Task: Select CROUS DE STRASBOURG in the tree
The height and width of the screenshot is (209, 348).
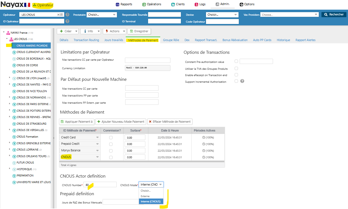Action: click(x=31, y=124)
